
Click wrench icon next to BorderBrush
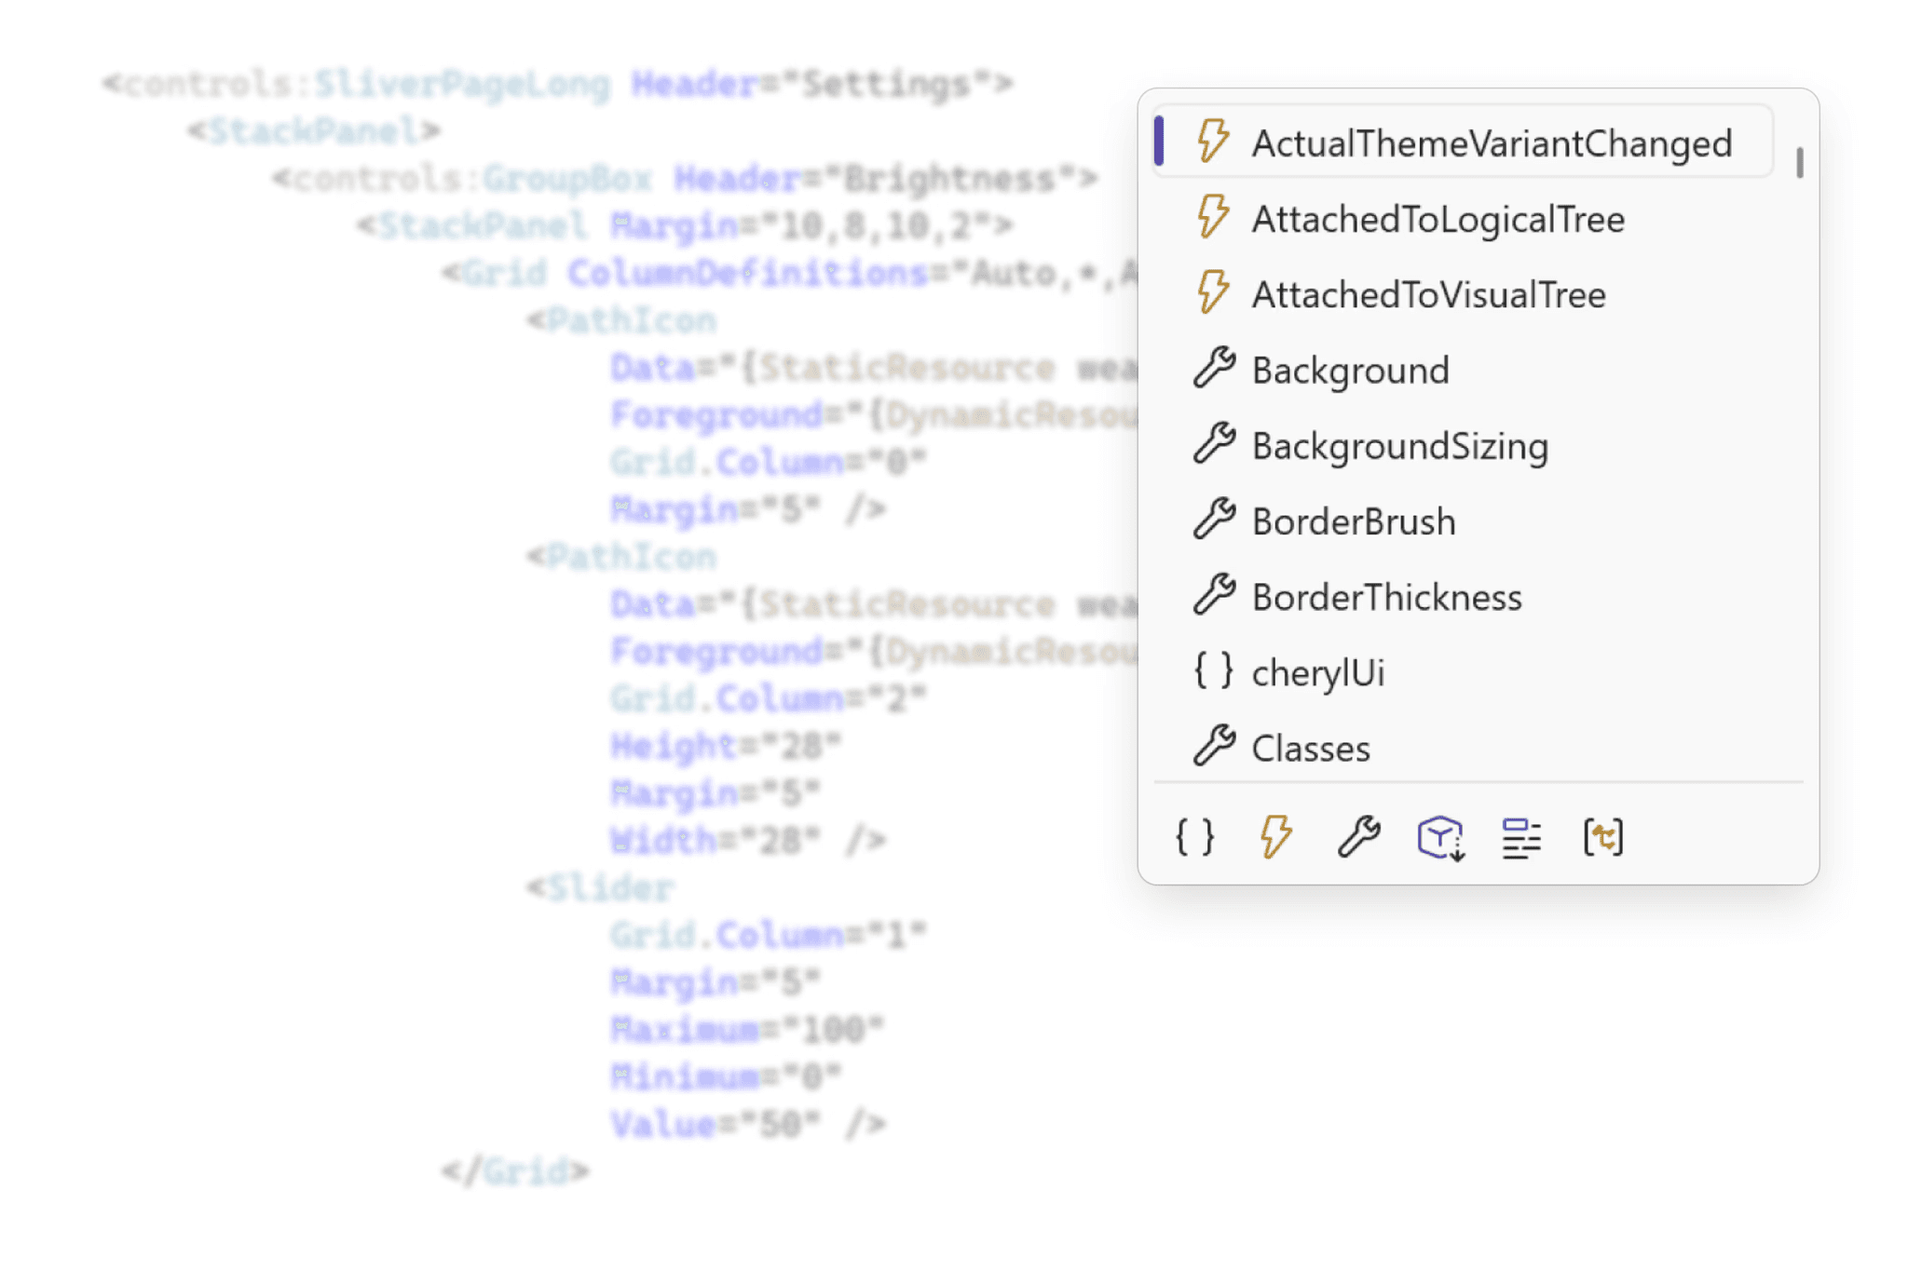click(x=1214, y=520)
